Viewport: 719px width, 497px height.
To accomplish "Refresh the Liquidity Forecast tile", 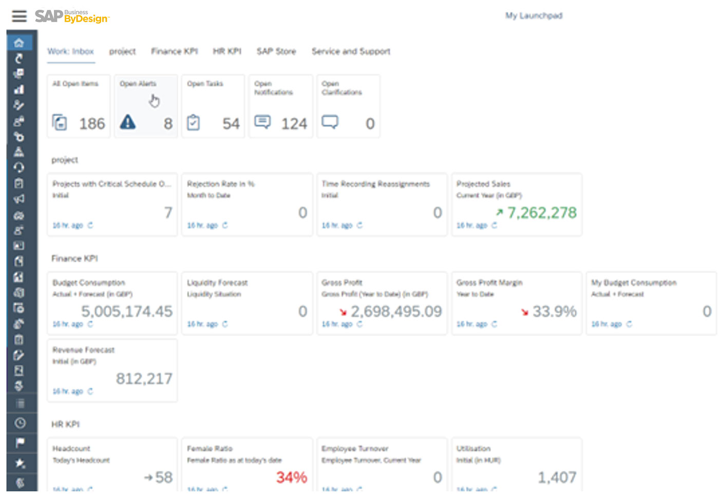I will 225,324.
